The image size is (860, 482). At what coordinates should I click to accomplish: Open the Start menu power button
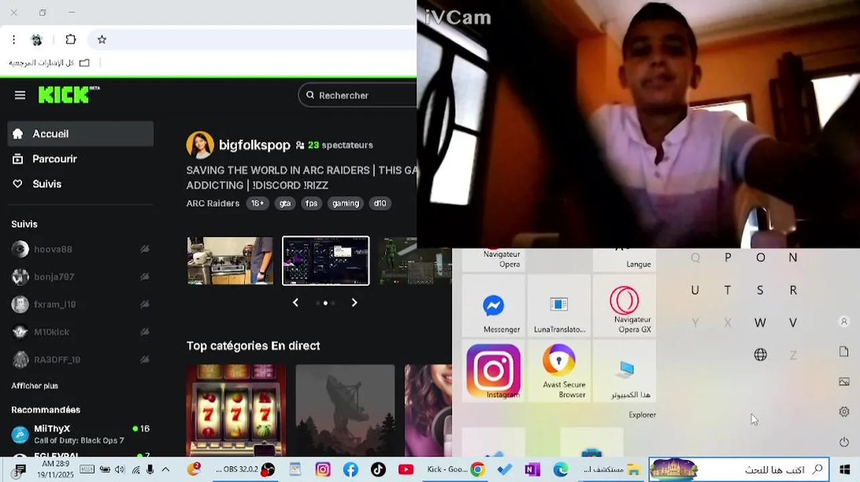click(x=844, y=442)
